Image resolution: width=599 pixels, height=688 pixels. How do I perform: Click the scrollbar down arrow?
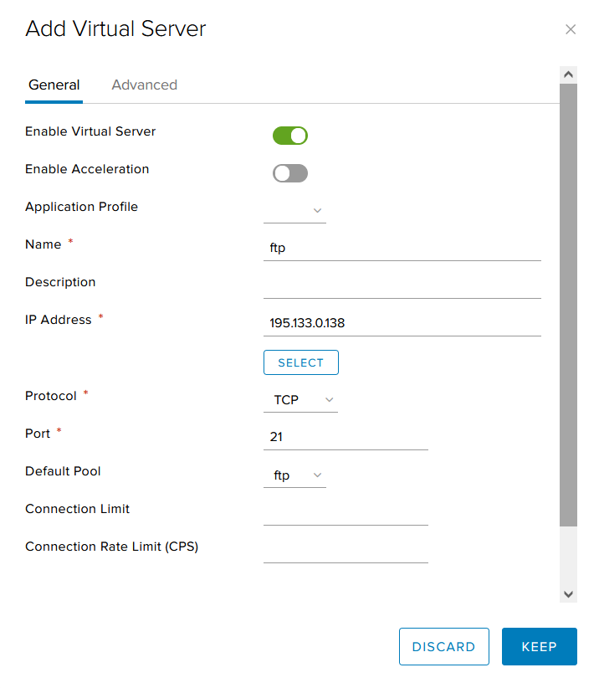(x=568, y=594)
